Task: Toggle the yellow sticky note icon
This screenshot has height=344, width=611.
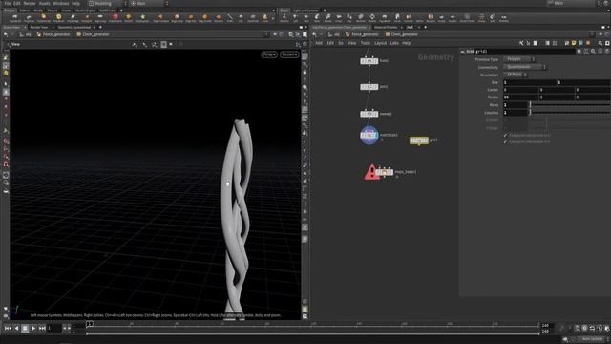Action: point(574,43)
